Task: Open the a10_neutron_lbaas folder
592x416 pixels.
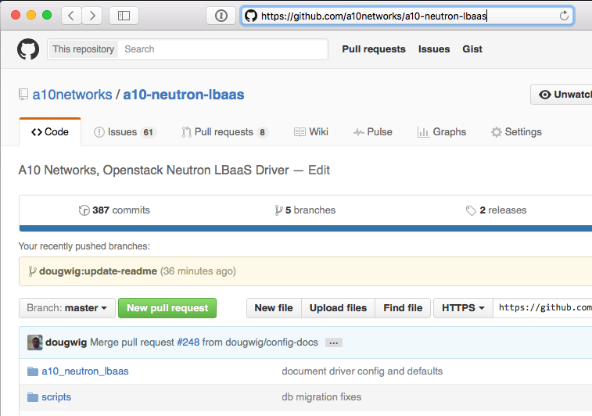Action: click(x=85, y=371)
